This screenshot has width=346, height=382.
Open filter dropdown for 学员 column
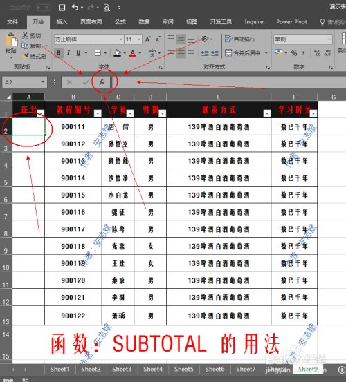[x=130, y=113]
